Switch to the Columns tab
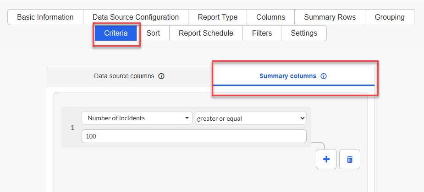The height and width of the screenshot is (192, 424). pyautogui.click(x=271, y=17)
